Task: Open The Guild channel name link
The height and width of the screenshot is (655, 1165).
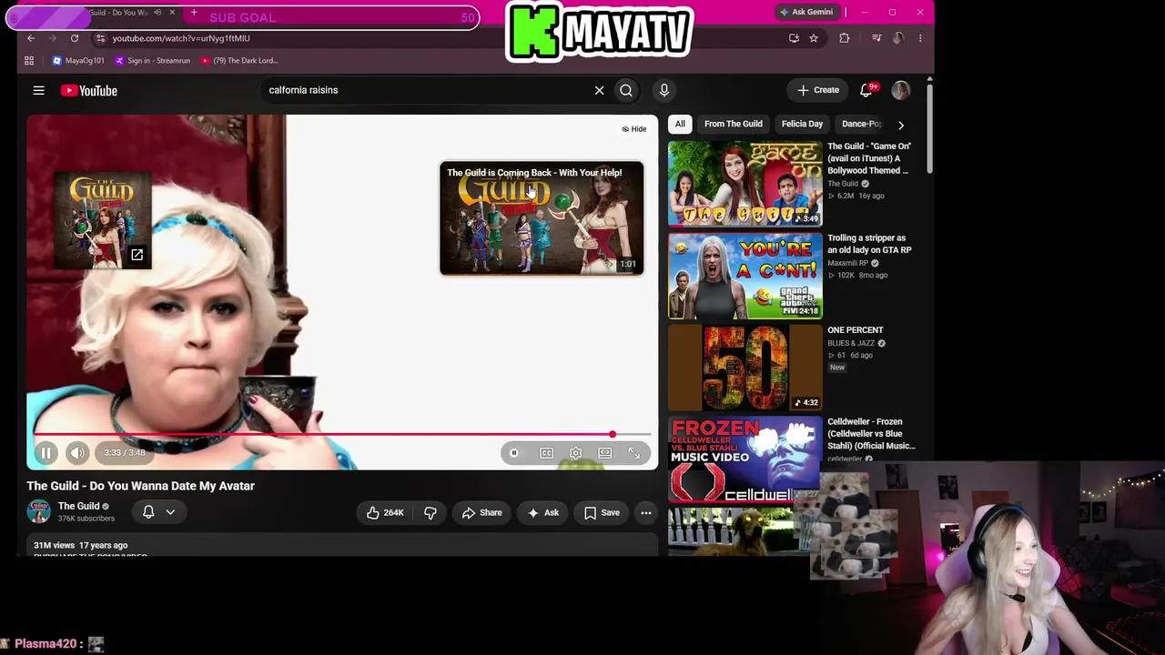Action: click(79, 506)
